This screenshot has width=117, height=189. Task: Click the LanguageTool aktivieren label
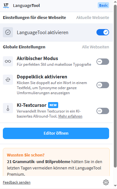(x=43, y=33)
